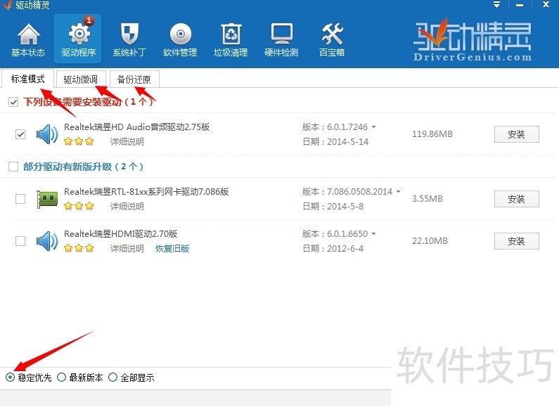Check the Realtek HDMI driver checkbox
The image size is (559, 407).
pyautogui.click(x=20, y=241)
